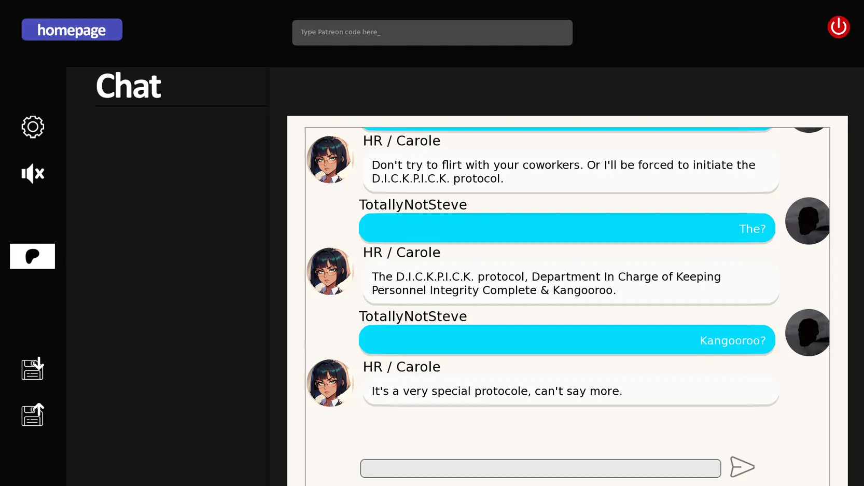Click the "The?" blue message bubble

[566, 228]
